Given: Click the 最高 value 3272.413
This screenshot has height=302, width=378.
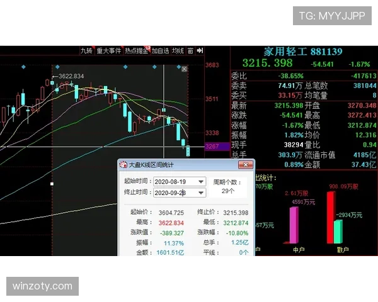Looking at the screenshot, I should (x=362, y=115).
